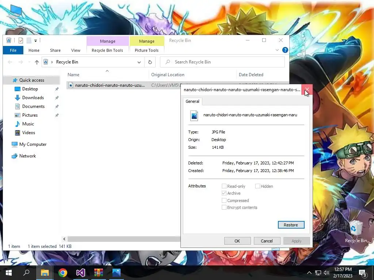Click the Restore button
Image resolution: width=374 pixels, height=280 pixels.
pyautogui.click(x=291, y=225)
